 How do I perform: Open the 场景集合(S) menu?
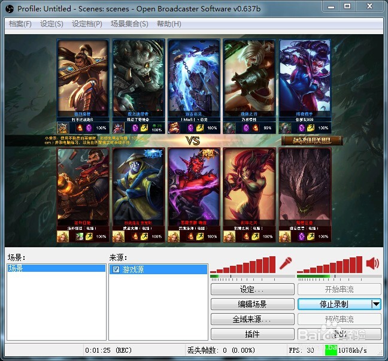(129, 24)
